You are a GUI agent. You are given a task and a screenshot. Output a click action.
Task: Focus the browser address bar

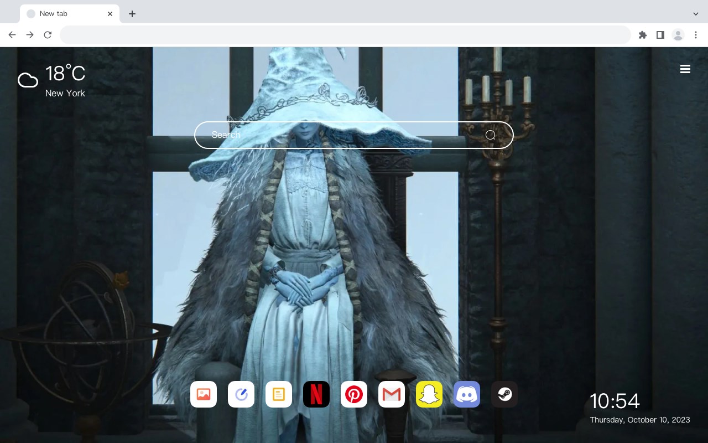(x=345, y=35)
